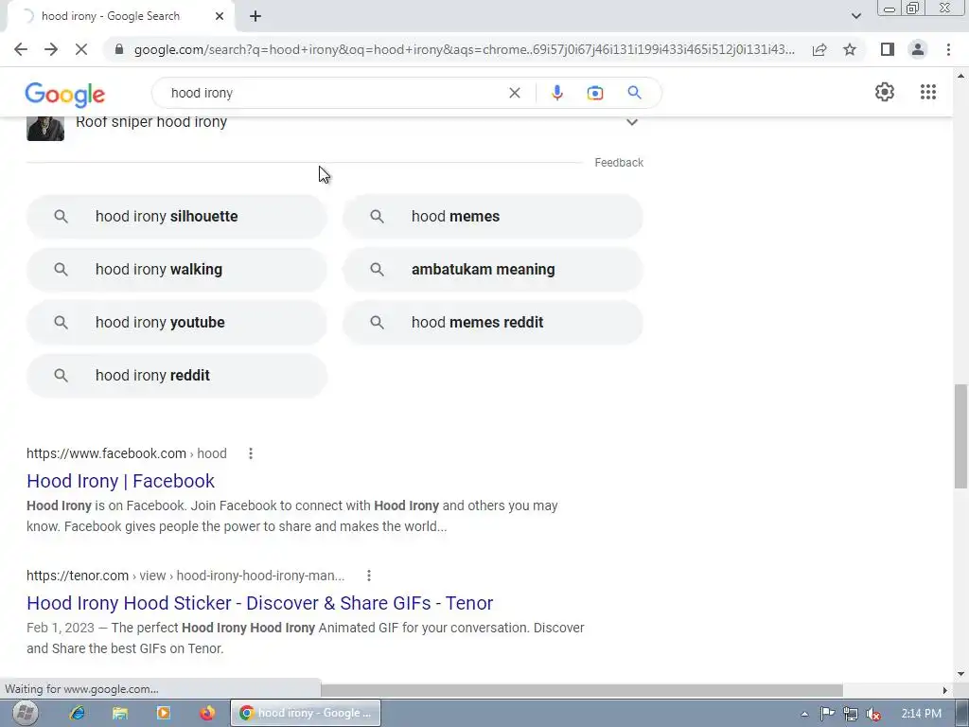The image size is (969, 727).
Task: Search ambatukam meaning suggestion
Action: (492, 270)
